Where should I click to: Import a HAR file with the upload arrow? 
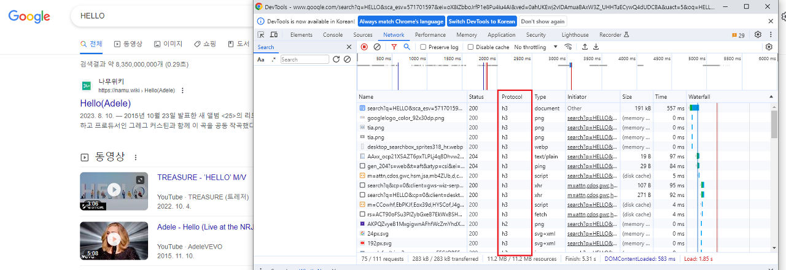pyautogui.click(x=585, y=47)
